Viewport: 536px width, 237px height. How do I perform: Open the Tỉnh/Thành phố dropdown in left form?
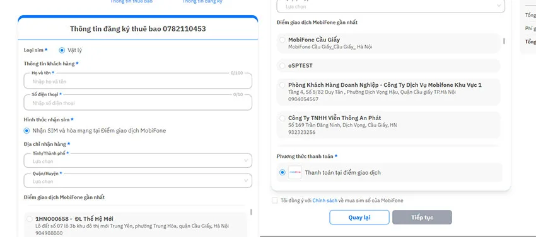click(x=137, y=161)
